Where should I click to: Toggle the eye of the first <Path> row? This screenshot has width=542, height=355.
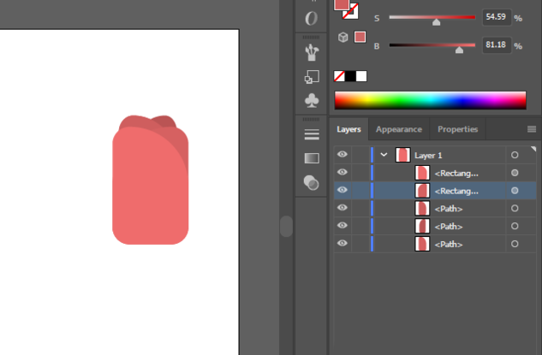pos(342,208)
